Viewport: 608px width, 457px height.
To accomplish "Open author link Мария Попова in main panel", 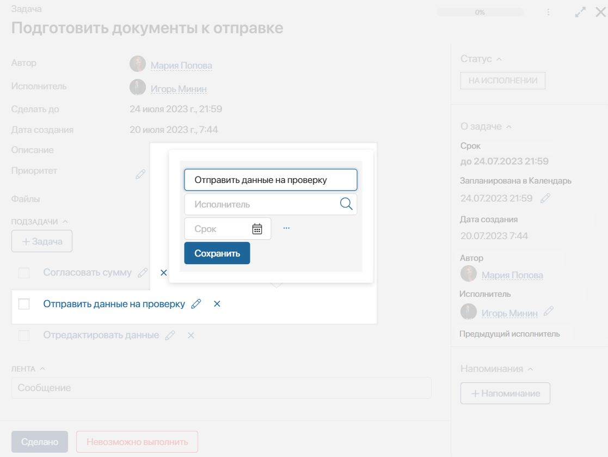I will point(181,65).
